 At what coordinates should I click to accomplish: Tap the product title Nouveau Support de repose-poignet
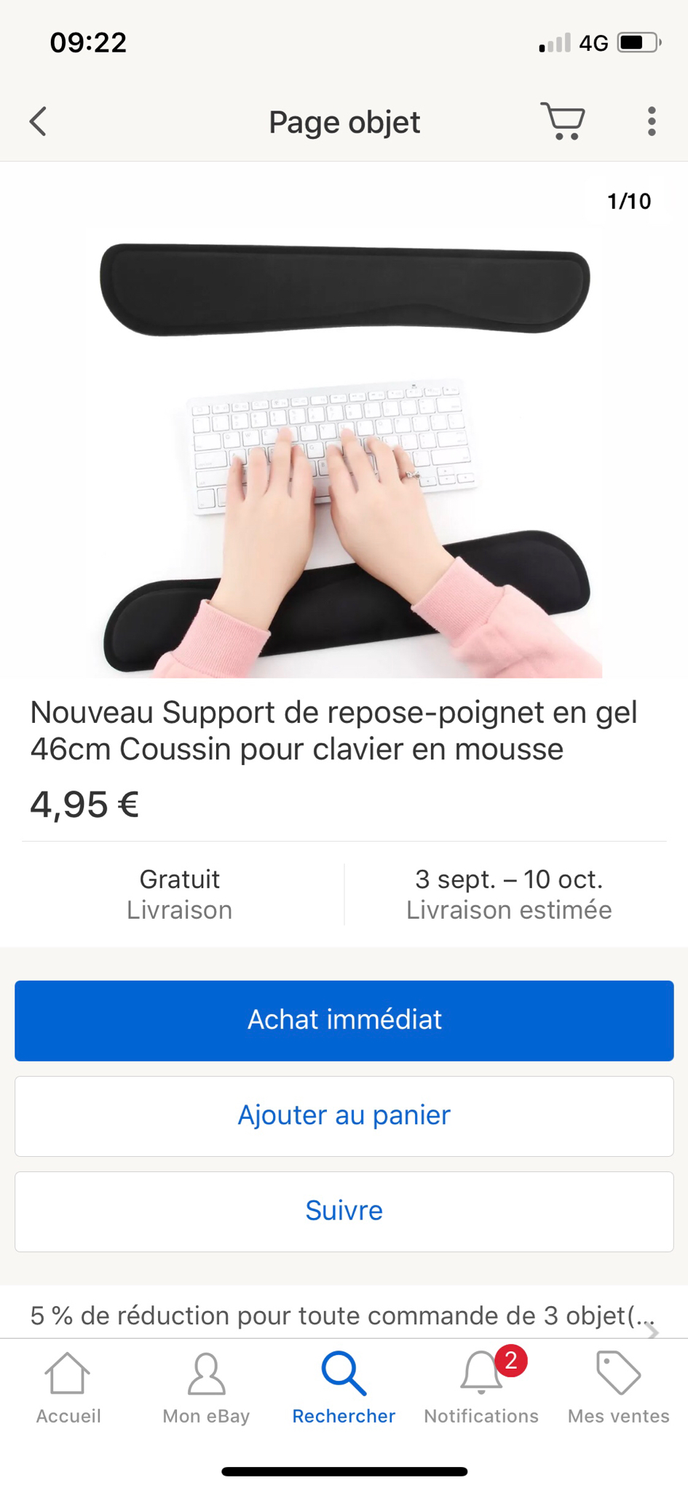click(x=333, y=730)
